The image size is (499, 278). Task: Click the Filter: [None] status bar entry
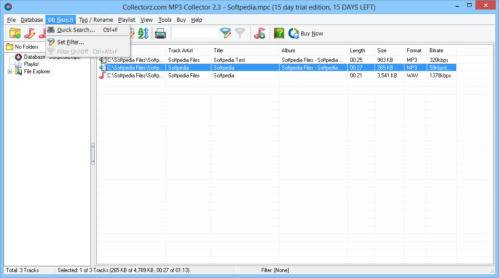point(275,270)
